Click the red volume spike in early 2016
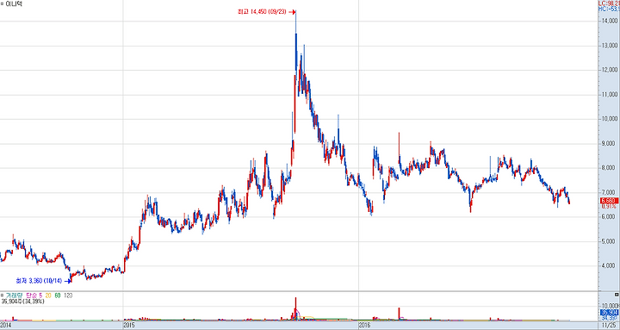 [399, 314]
